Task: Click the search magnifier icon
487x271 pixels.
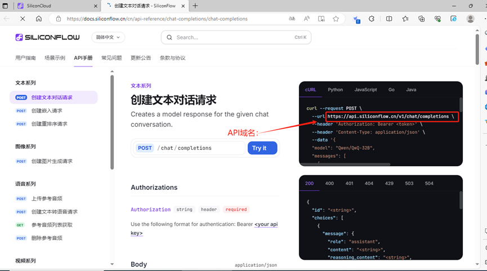Action: tap(169, 37)
